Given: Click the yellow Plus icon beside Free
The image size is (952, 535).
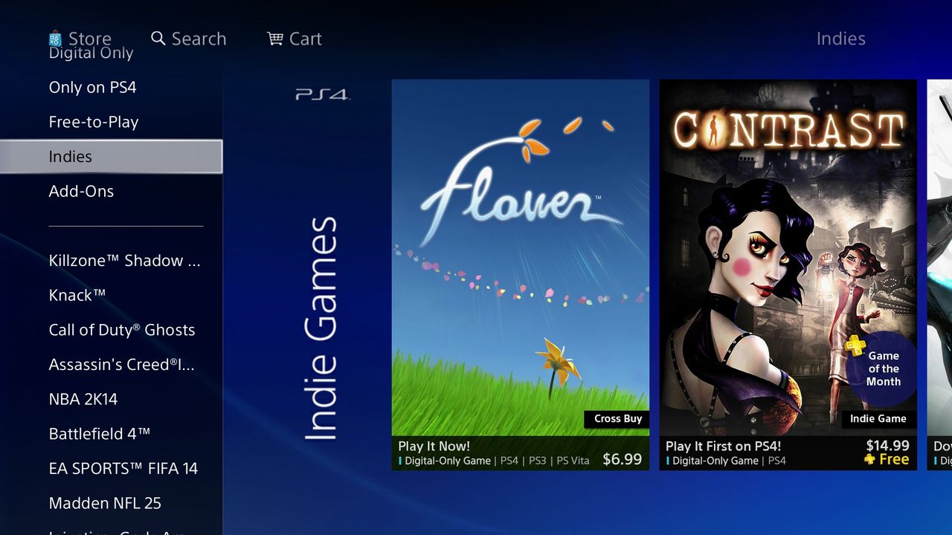Looking at the screenshot, I should [869, 460].
